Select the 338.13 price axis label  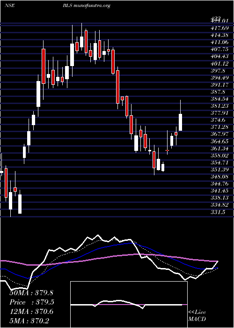tap(219, 198)
